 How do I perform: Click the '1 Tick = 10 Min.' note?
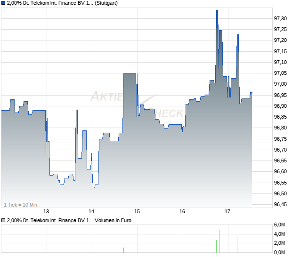tap(21, 205)
